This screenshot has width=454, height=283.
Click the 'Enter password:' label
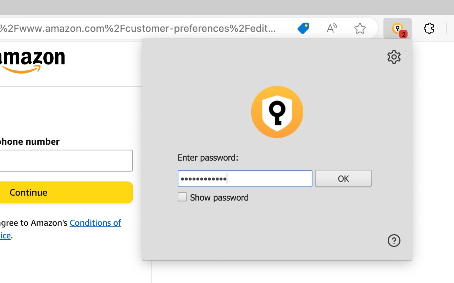pos(208,157)
